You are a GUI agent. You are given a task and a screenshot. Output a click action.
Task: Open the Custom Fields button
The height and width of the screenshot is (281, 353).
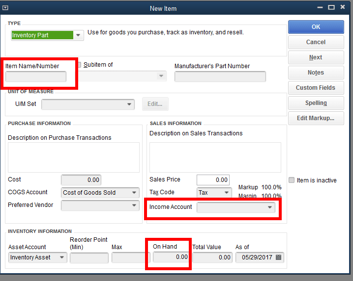click(x=316, y=88)
